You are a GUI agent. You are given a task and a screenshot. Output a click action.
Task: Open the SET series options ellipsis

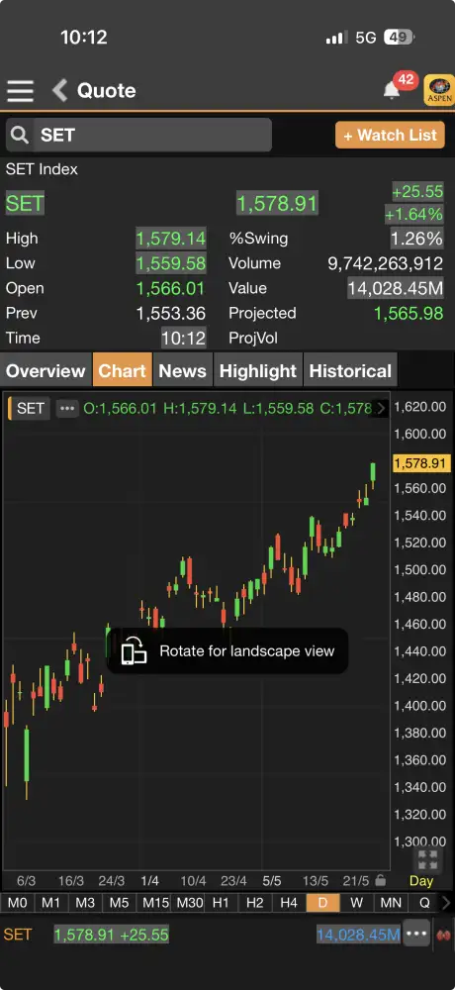67,409
